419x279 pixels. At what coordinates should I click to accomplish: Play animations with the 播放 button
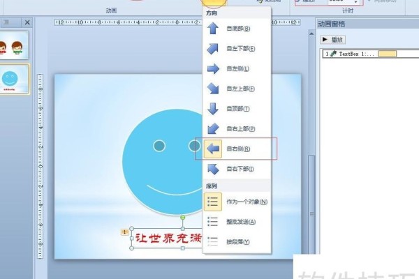pyautogui.click(x=332, y=40)
